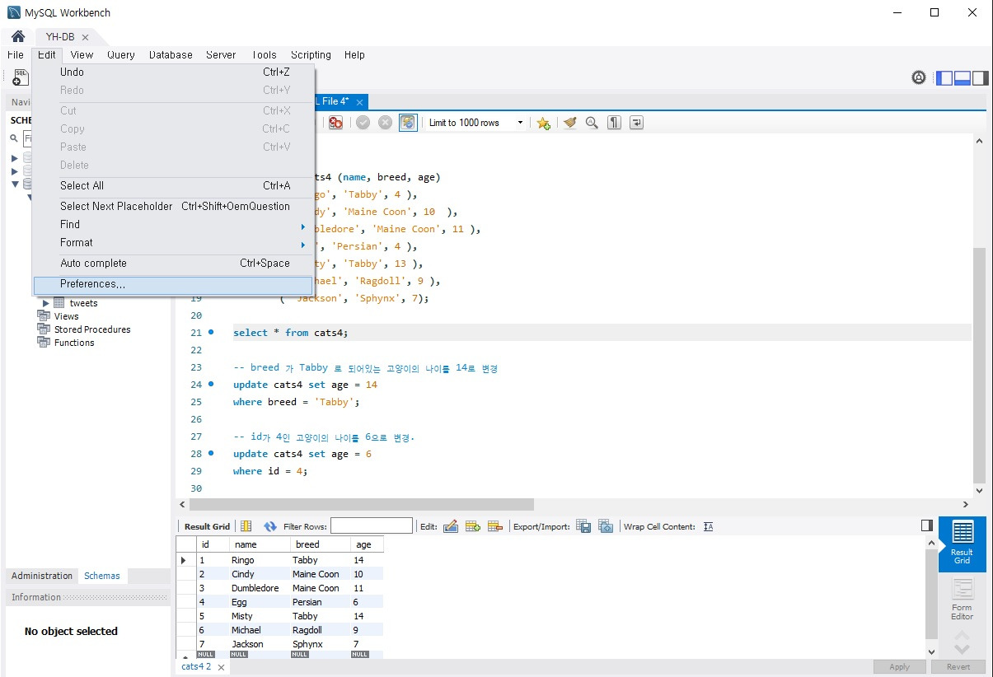Toggle Wrap Cell Content in result grid
The width and height of the screenshot is (993, 677).
pyautogui.click(x=708, y=525)
